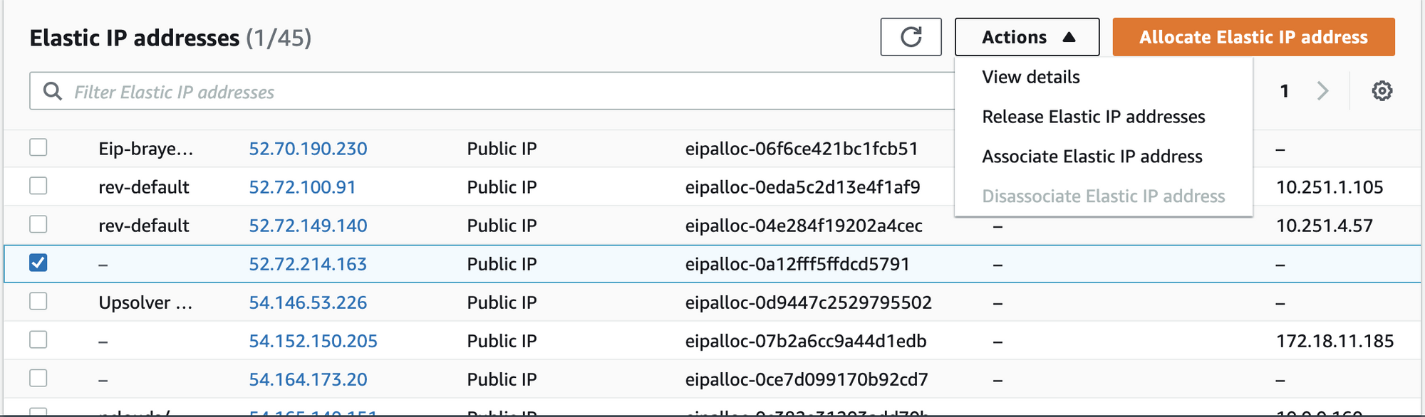The image size is (1425, 417).
Task: Choose View details from Actions menu
Action: click(x=1030, y=77)
